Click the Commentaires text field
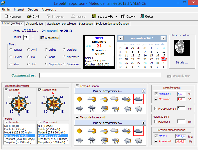Image resolution: width=198 pixels, height=150 pixels. (100, 76)
